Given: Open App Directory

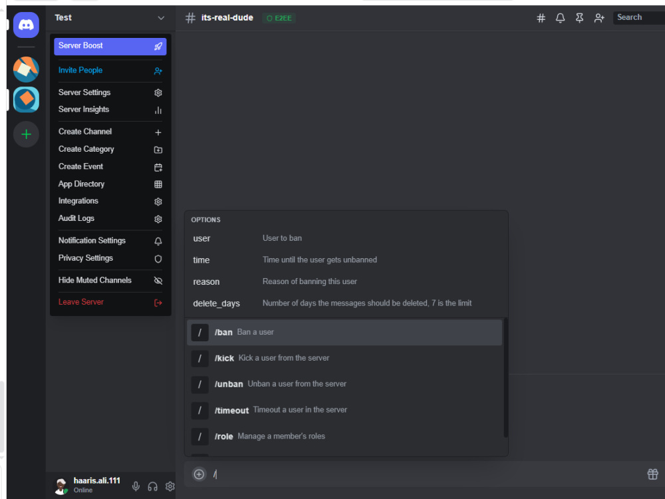Looking at the screenshot, I should coord(110,184).
